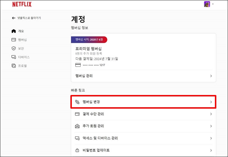Click the 빠른 링크 section label
Image resolution: width=228 pixels, height=157 pixels.
pos(78,90)
